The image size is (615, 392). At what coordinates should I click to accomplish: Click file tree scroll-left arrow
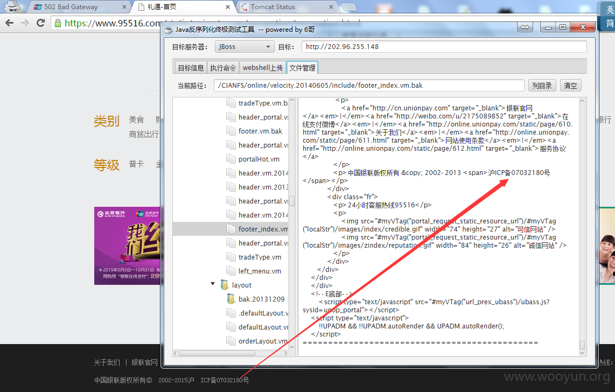(x=176, y=353)
